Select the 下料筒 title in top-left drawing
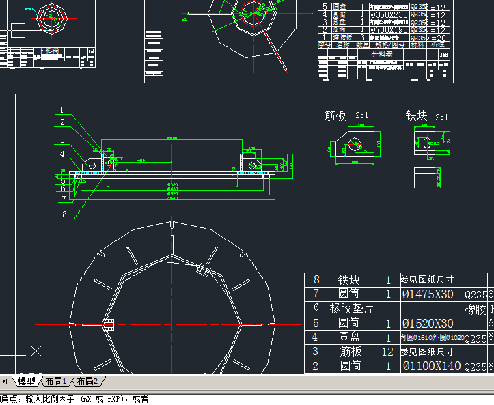494x405 pixels. pos(49,51)
